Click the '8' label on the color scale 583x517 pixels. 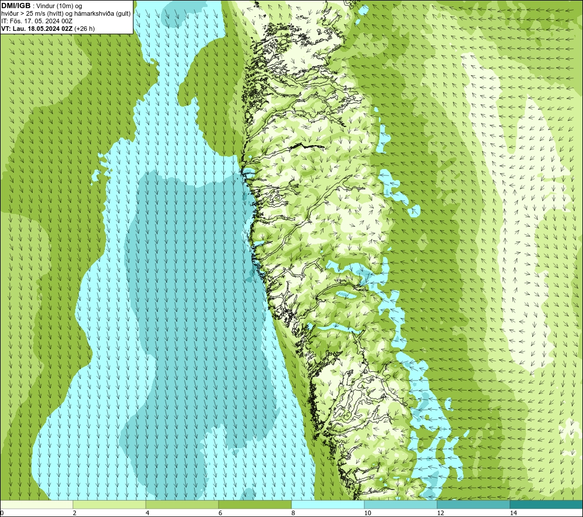click(x=293, y=514)
